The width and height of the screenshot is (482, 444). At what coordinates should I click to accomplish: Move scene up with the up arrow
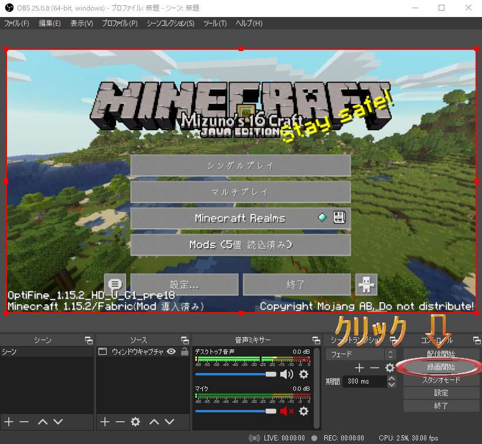[43, 422]
